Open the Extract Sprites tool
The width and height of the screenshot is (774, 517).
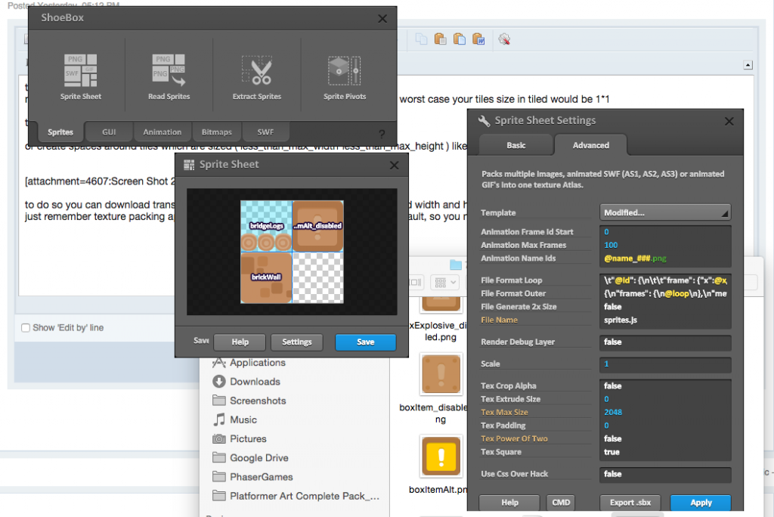pos(257,76)
